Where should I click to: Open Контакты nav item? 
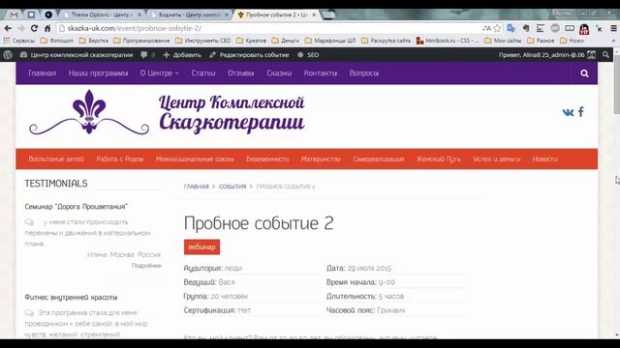pyautogui.click(x=321, y=73)
